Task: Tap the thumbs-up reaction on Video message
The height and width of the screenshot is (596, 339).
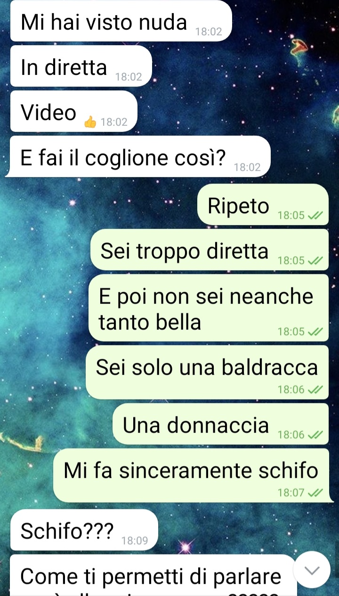Action: tap(90, 122)
